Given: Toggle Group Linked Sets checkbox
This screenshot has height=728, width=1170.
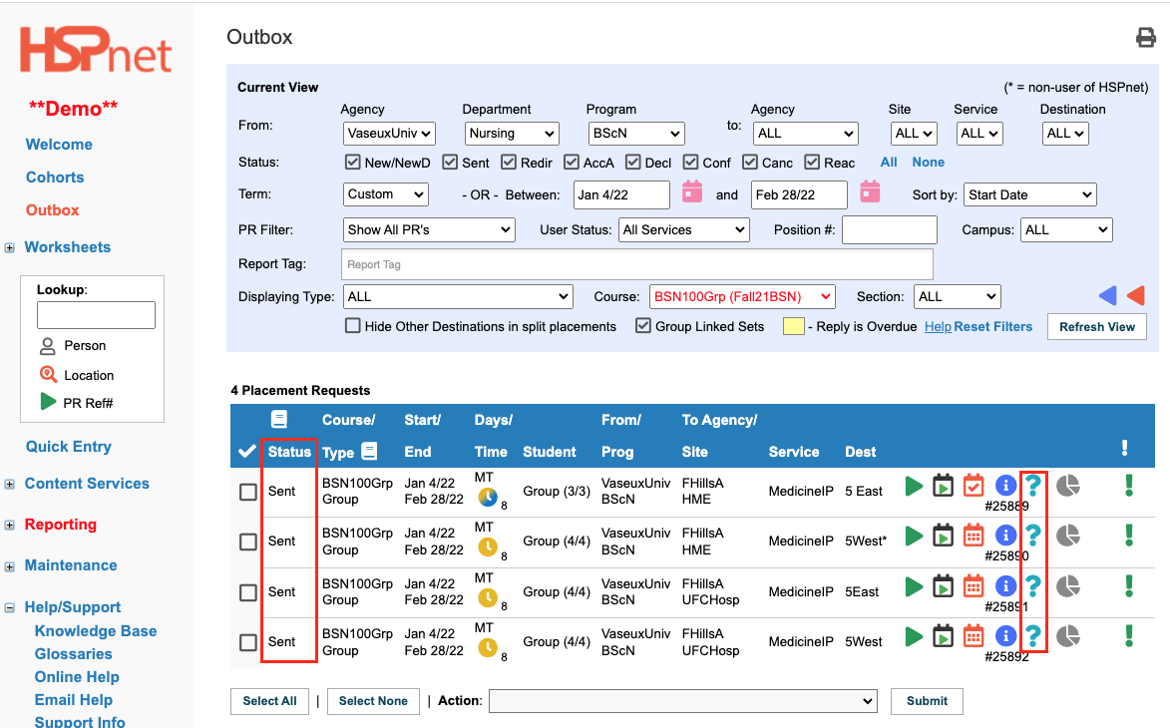Looking at the screenshot, I should tap(643, 326).
